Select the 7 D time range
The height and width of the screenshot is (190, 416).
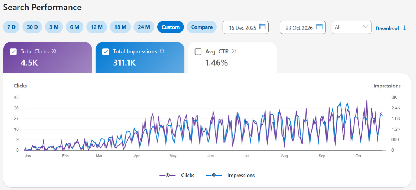(x=12, y=27)
